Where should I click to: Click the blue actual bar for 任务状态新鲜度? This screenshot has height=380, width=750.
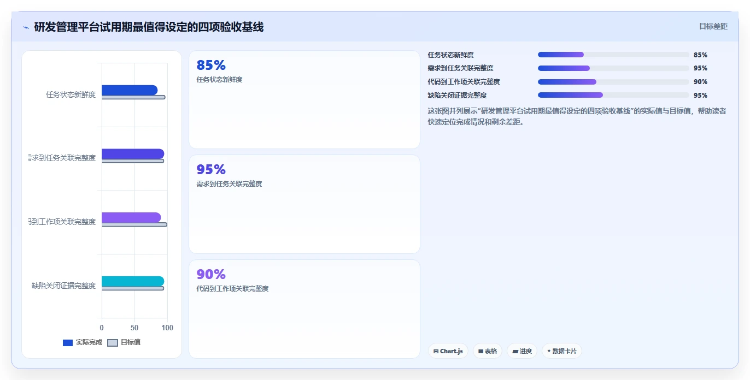click(x=130, y=90)
